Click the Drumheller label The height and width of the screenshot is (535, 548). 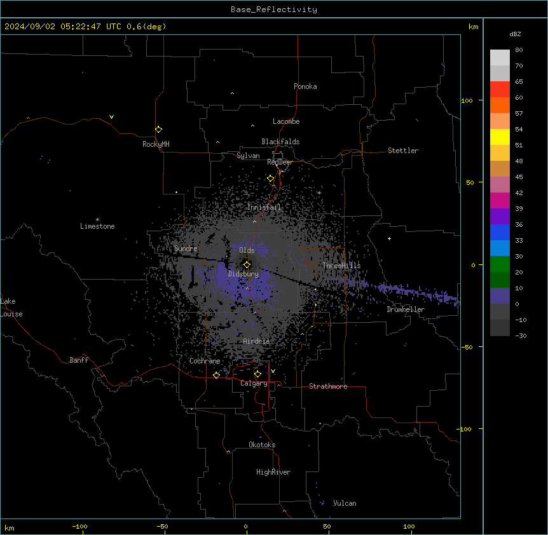[406, 309]
